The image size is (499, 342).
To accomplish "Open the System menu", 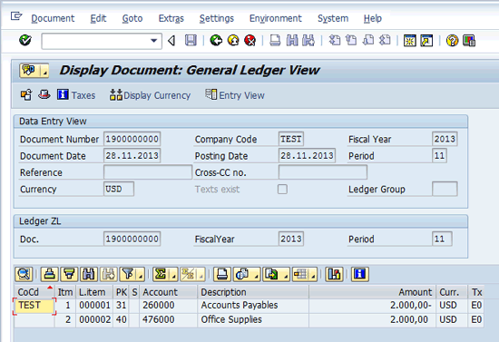I will (333, 18).
